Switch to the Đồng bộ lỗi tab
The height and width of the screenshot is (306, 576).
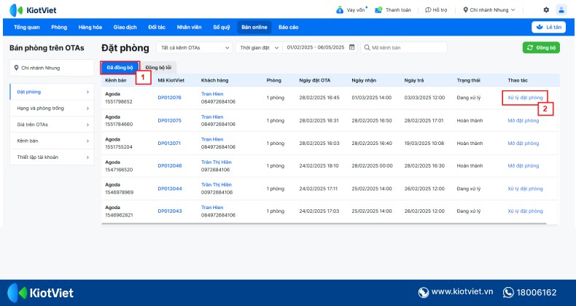tap(158, 68)
